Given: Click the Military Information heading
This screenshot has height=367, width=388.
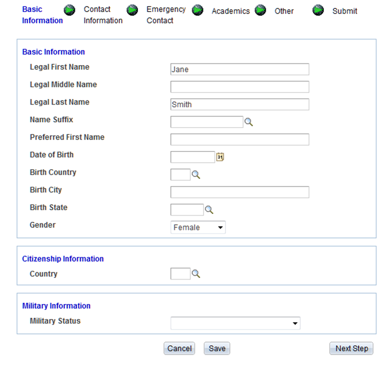Looking at the screenshot, I should 56,306.
